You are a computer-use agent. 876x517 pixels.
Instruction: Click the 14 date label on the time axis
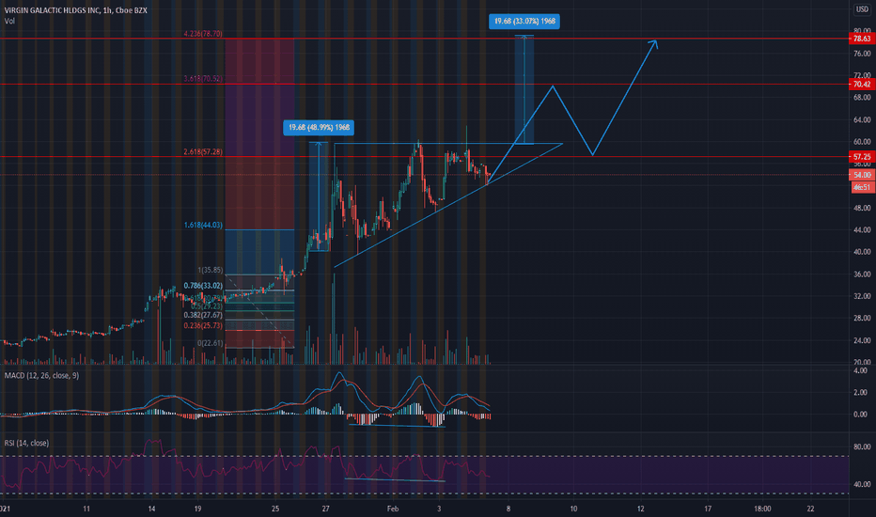(x=152, y=509)
